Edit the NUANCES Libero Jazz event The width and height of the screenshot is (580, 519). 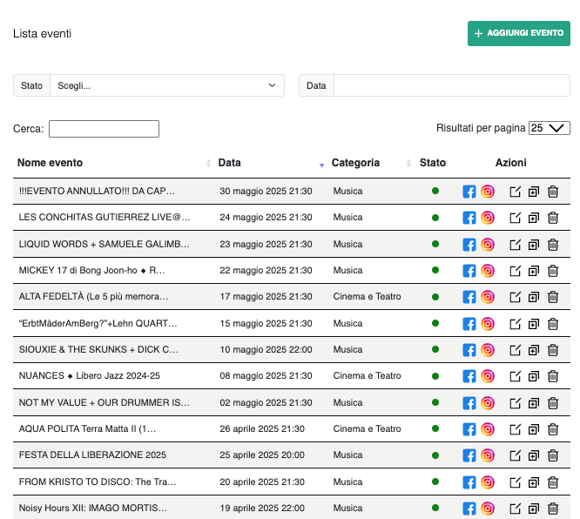pyautogui.click(x=515, y=376)
